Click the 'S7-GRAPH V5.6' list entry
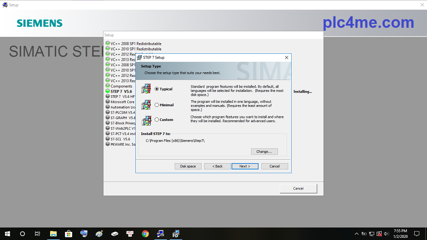The height and width of the screenshot is (240, 427). point(123,118)
